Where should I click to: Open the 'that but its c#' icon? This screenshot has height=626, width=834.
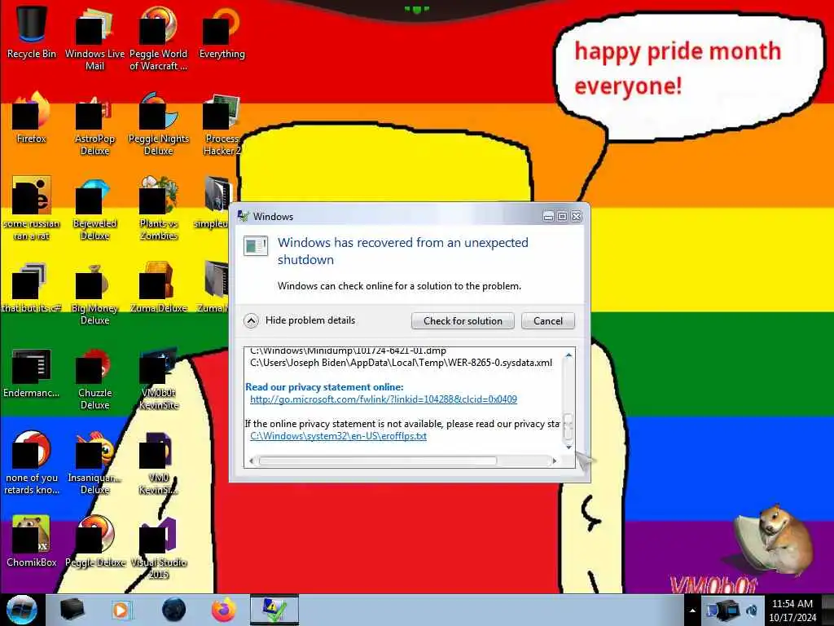pos(32,288)
